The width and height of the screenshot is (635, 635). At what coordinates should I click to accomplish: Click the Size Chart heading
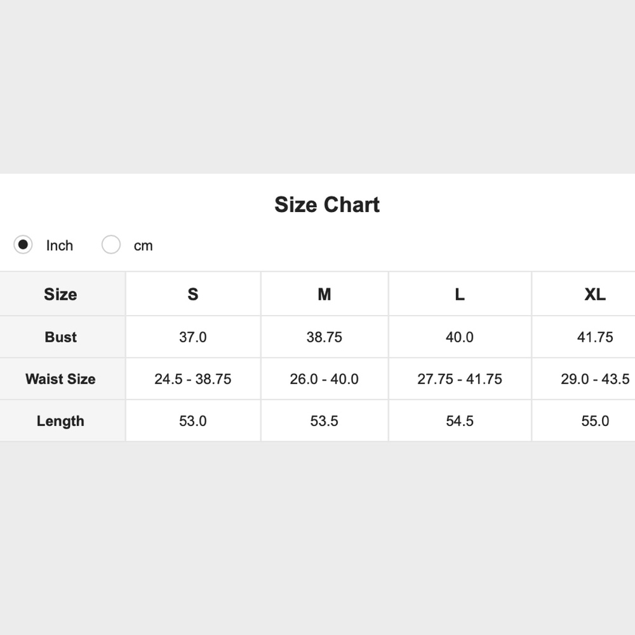coord(327,204)
